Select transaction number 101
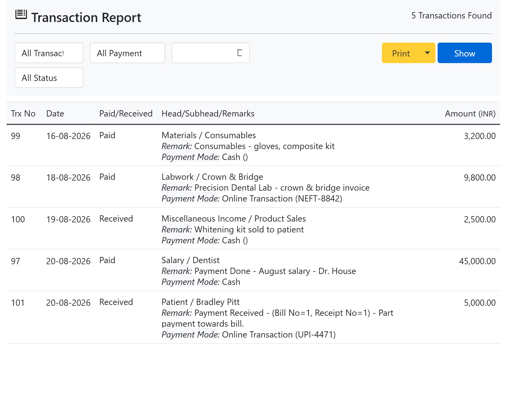Image resolution: width=507 pixels, height=397 pixels. (x=18, y=303)
